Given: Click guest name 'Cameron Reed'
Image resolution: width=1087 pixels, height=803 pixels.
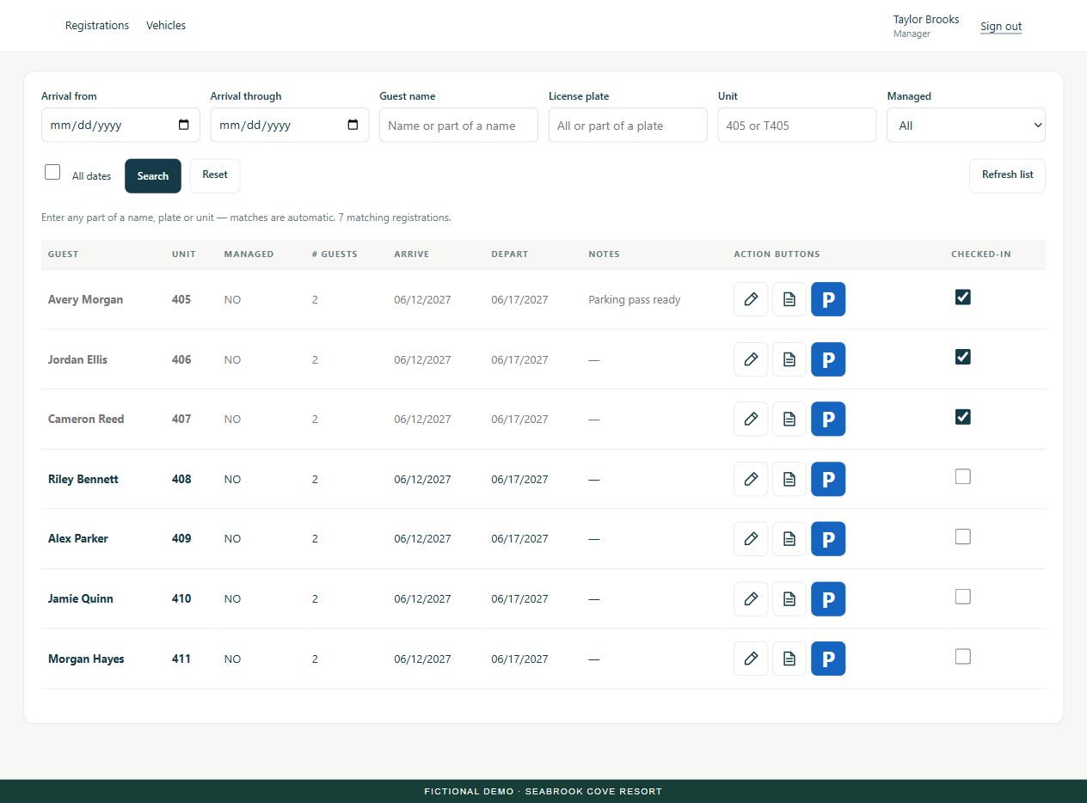Looking at the screenshot, I should coord(86,420).
